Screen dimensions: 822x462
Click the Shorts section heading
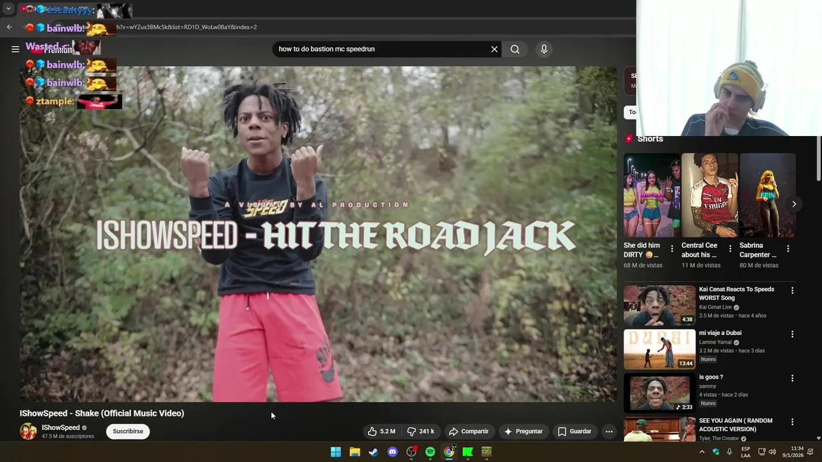point(650,139)
